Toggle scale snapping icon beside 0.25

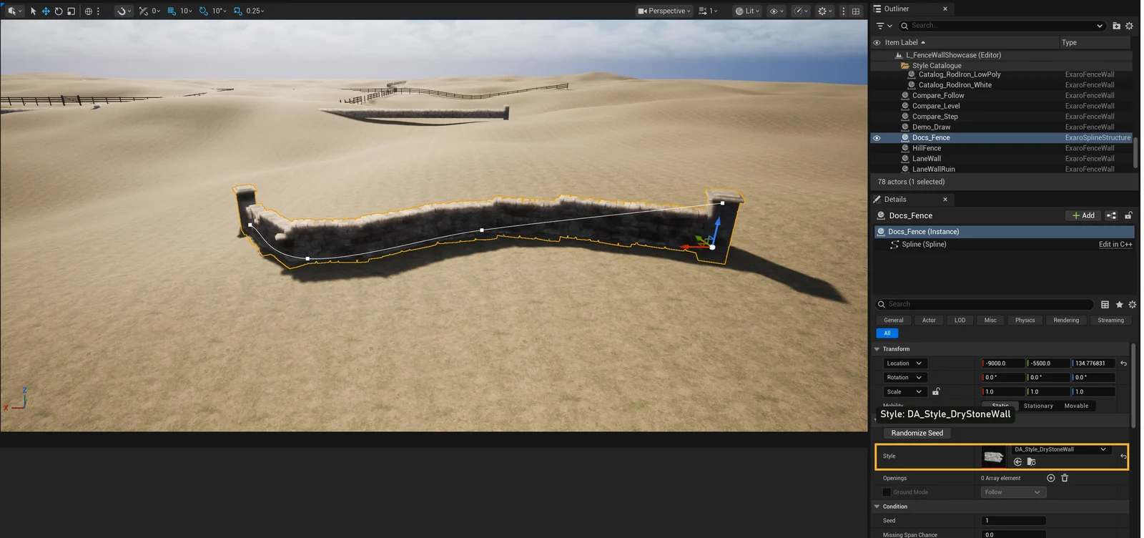pyautogui.click(x=237, y=11)
